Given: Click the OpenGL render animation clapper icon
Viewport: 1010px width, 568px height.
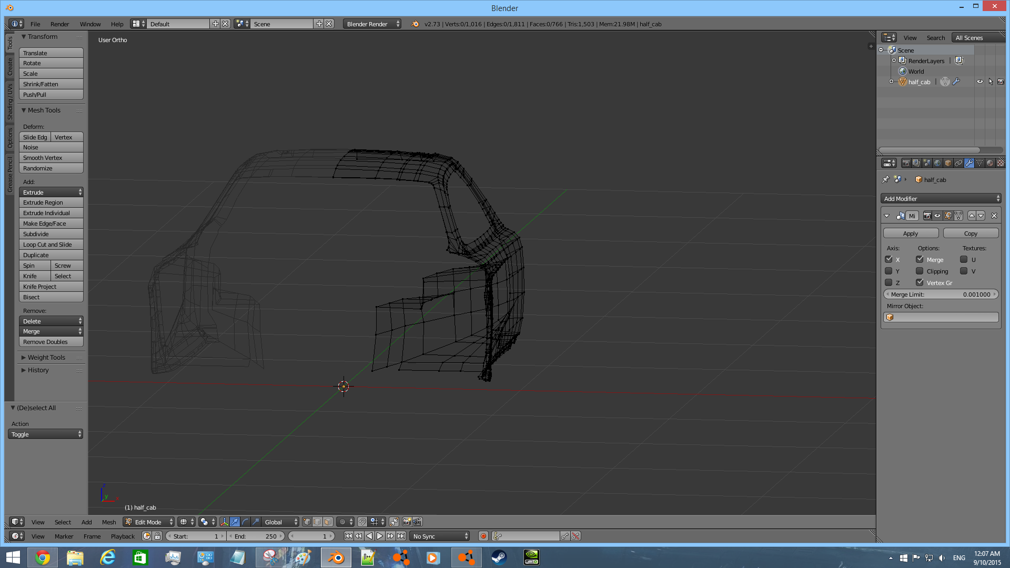Looking at the screenshot, I should point(417,522).
